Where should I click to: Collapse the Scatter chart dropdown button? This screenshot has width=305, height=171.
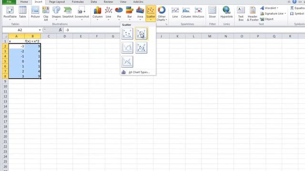tap(151, 13)
